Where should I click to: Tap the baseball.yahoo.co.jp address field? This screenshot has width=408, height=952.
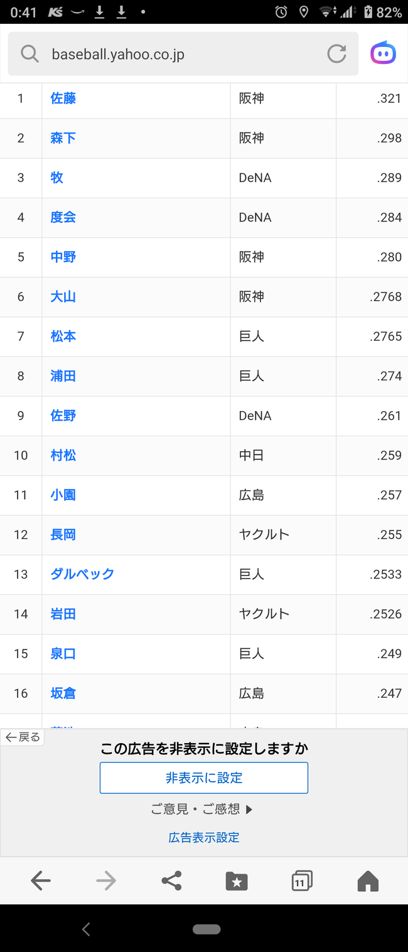click(183, 54)
